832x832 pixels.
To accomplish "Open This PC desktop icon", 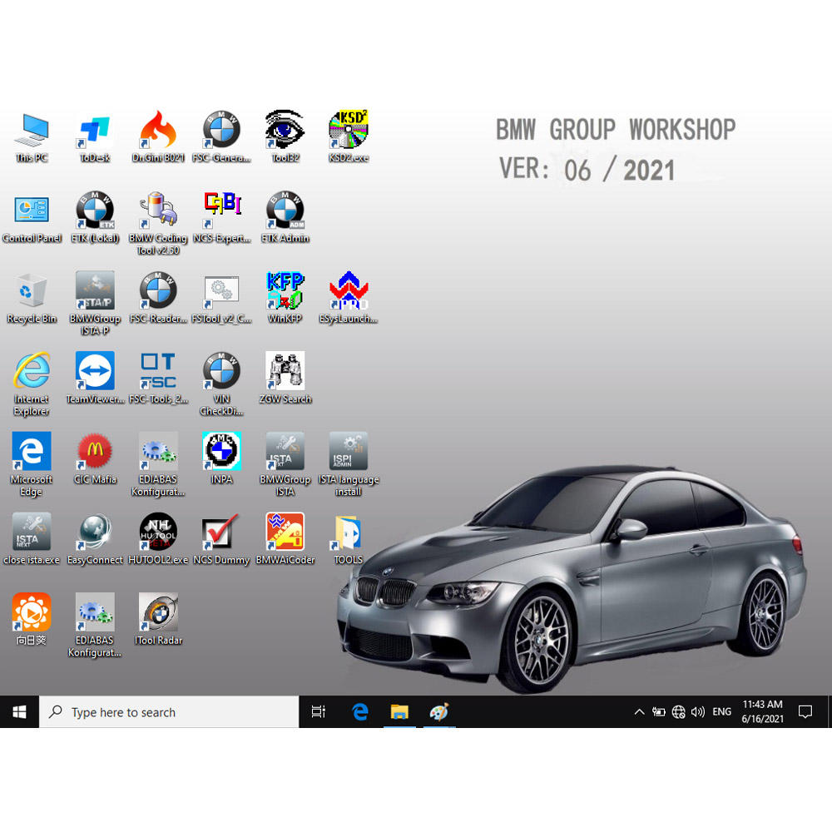I will [x=32, y=136].
